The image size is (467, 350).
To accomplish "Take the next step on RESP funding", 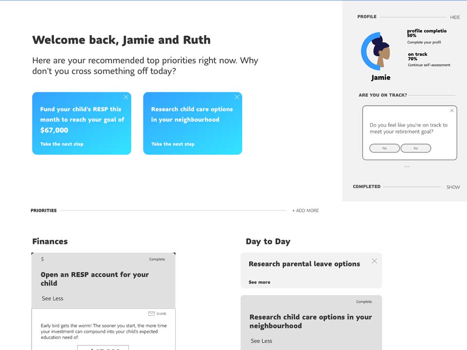I will tap(62, 144).
